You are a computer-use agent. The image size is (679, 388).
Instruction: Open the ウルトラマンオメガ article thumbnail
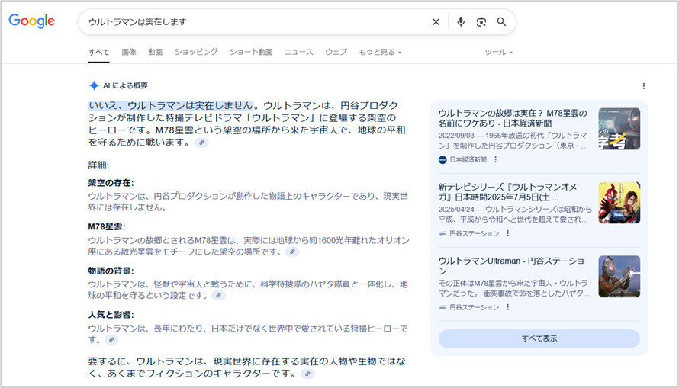point(619,203)
